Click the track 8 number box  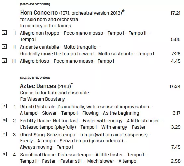click(4, 61)
